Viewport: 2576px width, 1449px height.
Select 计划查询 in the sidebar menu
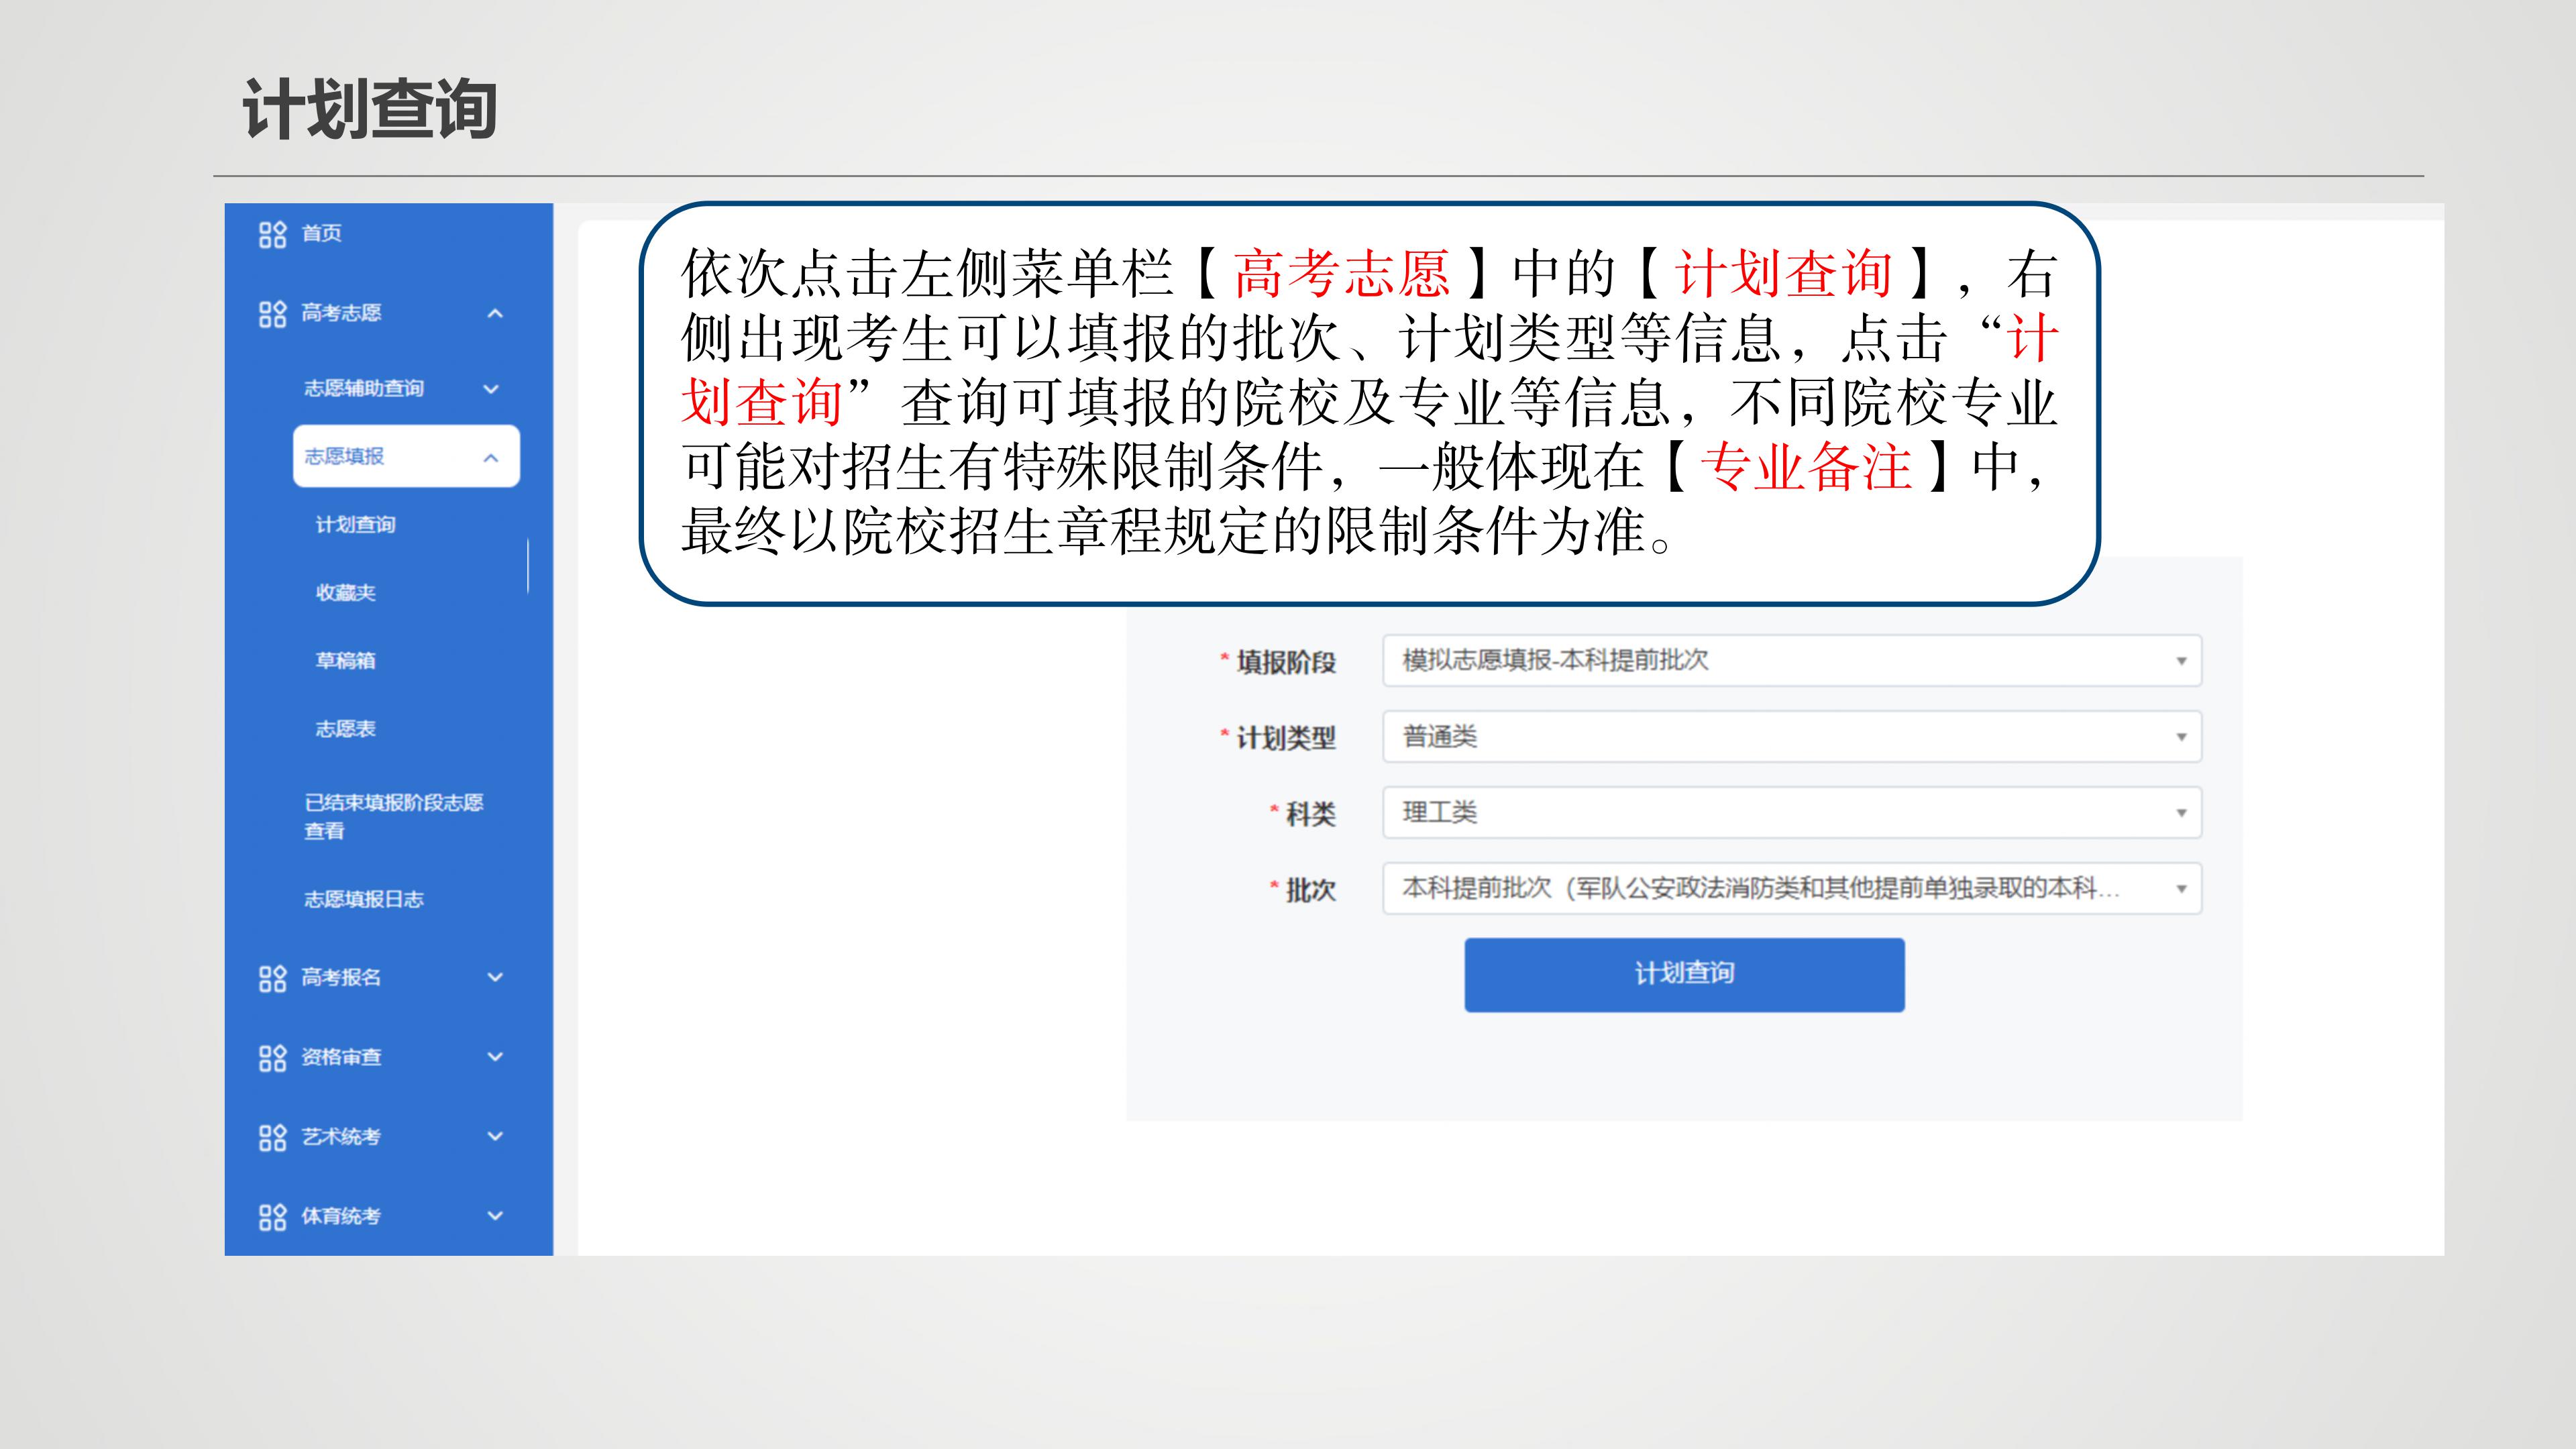356,525
